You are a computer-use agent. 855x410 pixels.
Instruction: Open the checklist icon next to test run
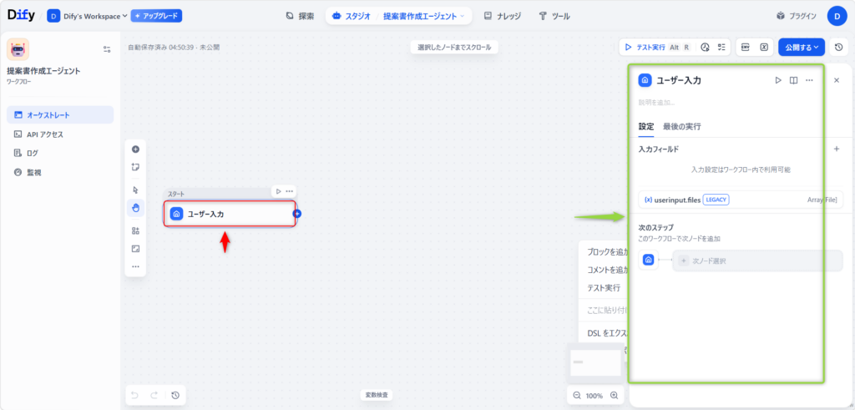pyautogui.click(x=722, y=47)
